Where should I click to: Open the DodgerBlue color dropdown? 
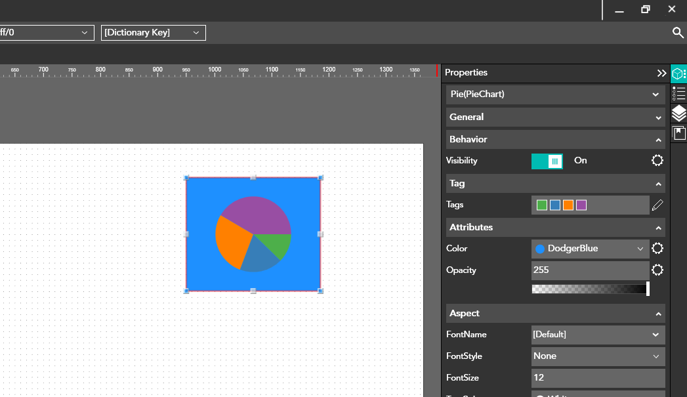click(x=589, y=249)
